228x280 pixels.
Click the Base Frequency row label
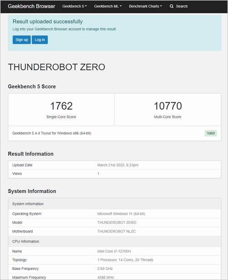click(x=26, y=269)
